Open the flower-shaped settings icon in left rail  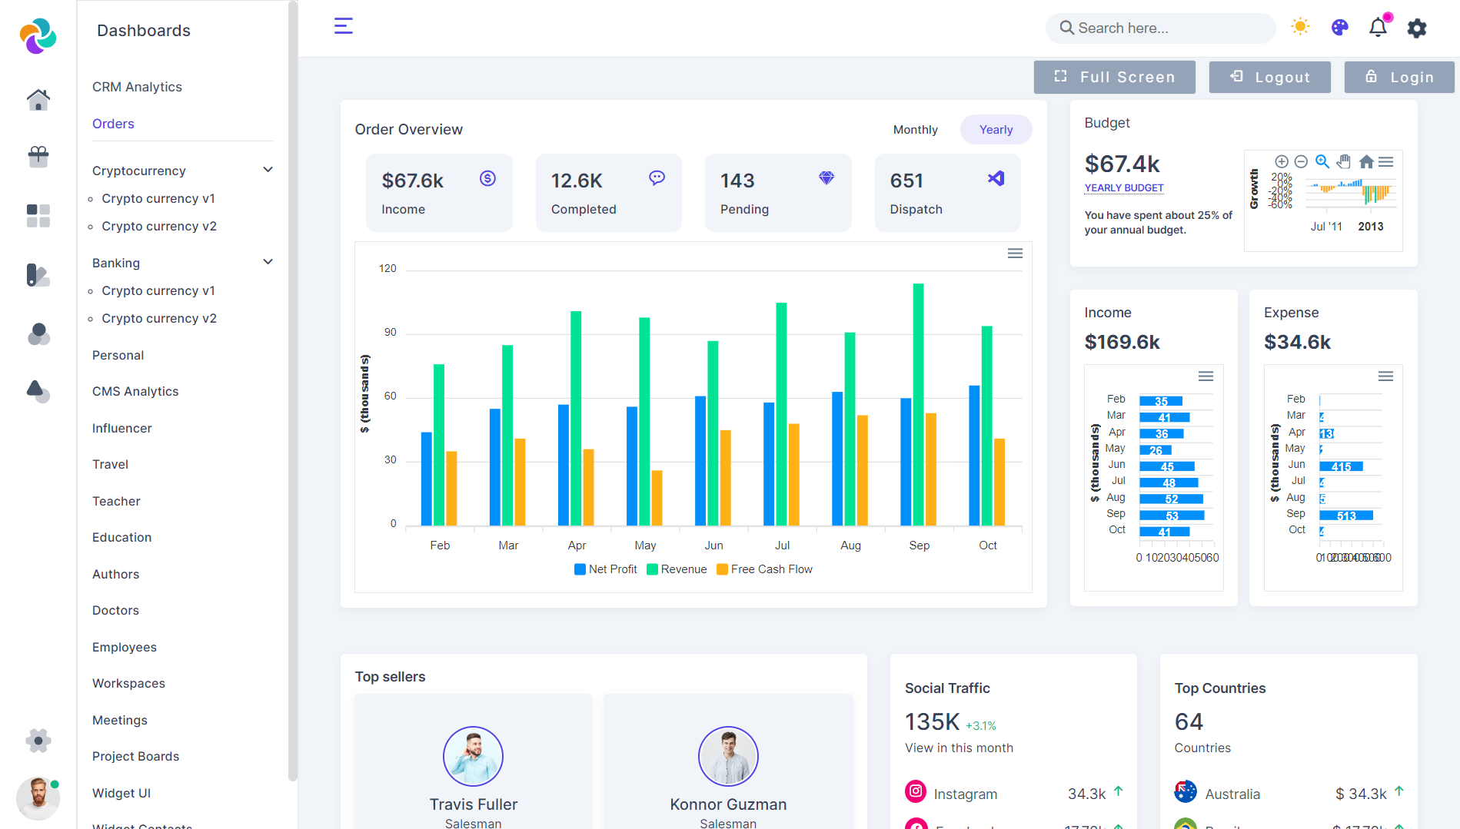(x=38, y=741)
